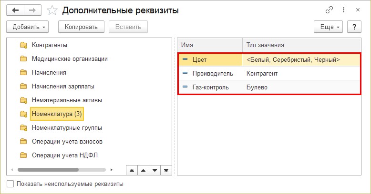The width and height of the screenshot is (371, 194).
Task: Move selection up one item arrow
Action: [x=143, y=170]
